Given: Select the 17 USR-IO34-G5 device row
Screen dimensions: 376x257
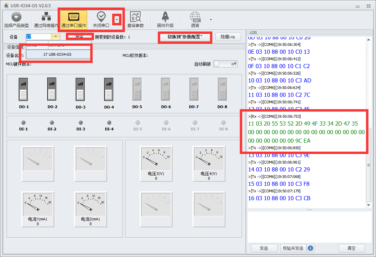Looking at the screenshot, I should tap(58, 54).
